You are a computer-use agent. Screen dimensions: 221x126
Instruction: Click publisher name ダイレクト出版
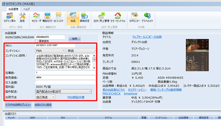point(139,42)
